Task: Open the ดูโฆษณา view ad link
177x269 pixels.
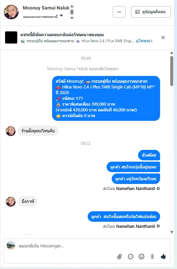Action: click(x=144, y=41)
